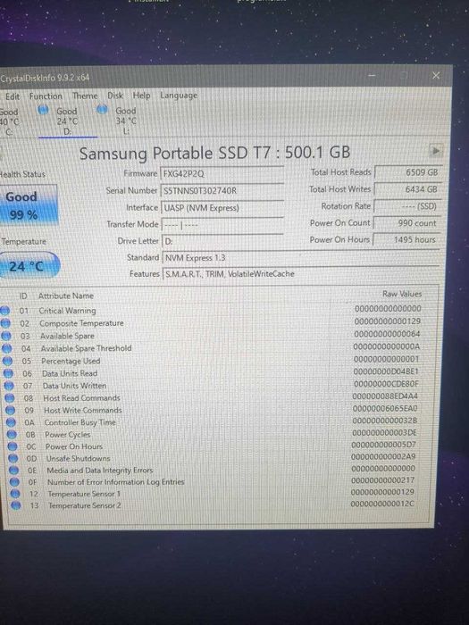
Task: Click the Samsung Portable SSD T7 title
Action: [214, 153]
